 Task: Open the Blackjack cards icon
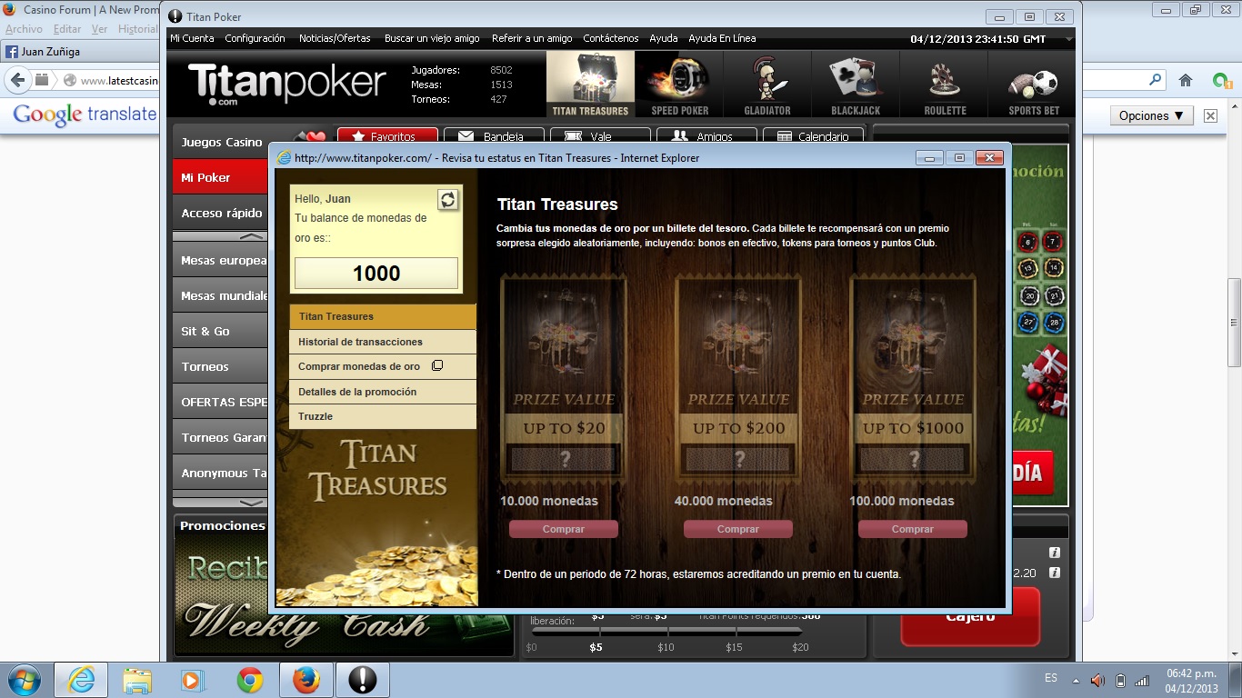coord(856,84)
